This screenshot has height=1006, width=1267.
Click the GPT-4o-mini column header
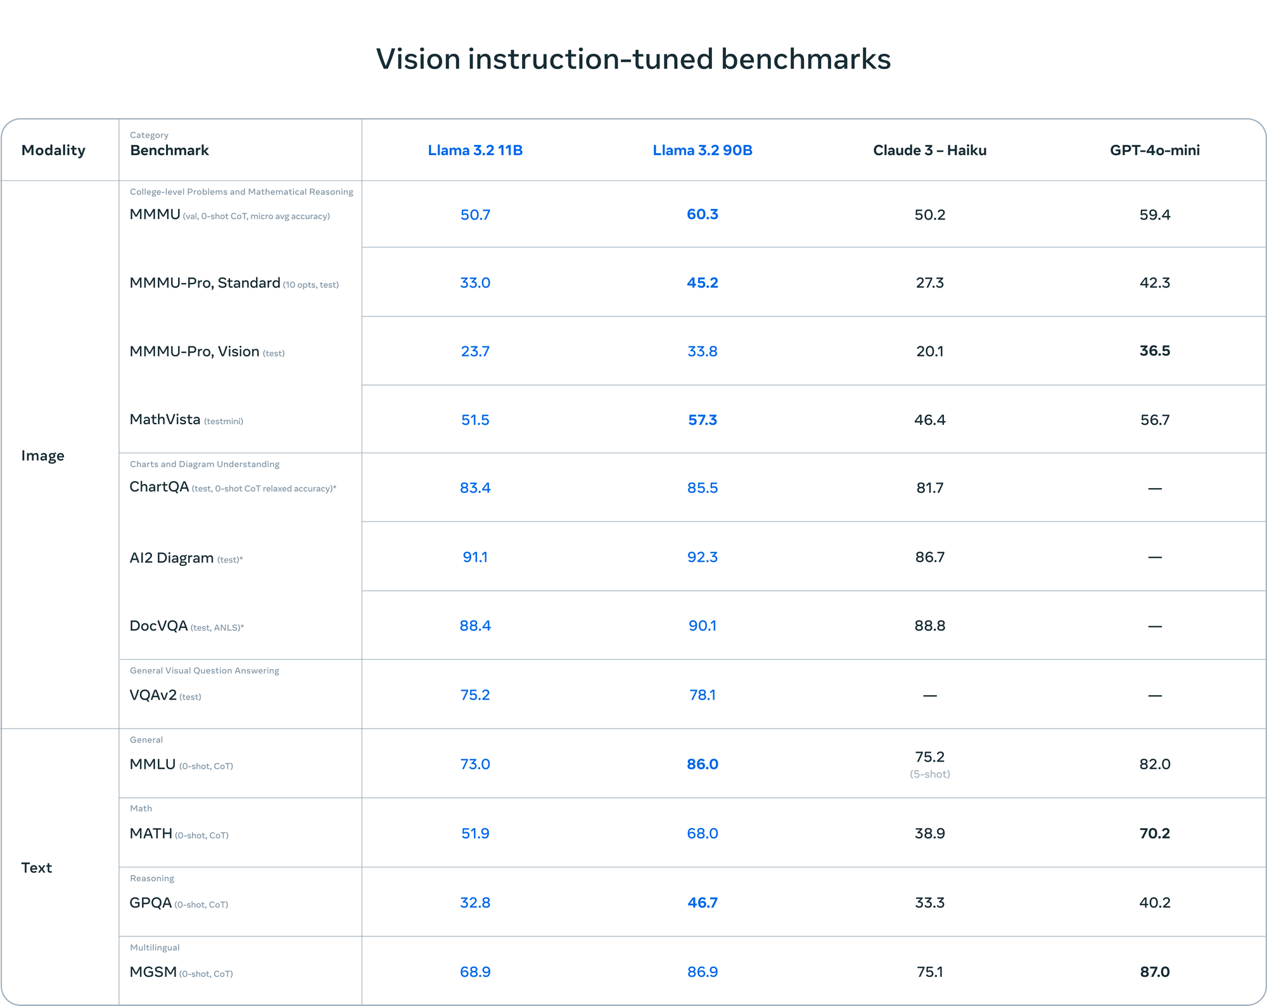pos(1154,150)
